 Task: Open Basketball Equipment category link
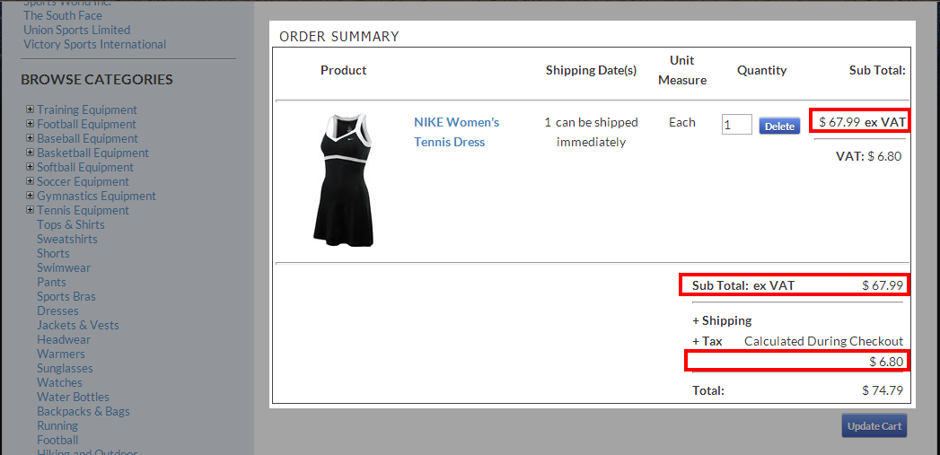tap(92, 153)
